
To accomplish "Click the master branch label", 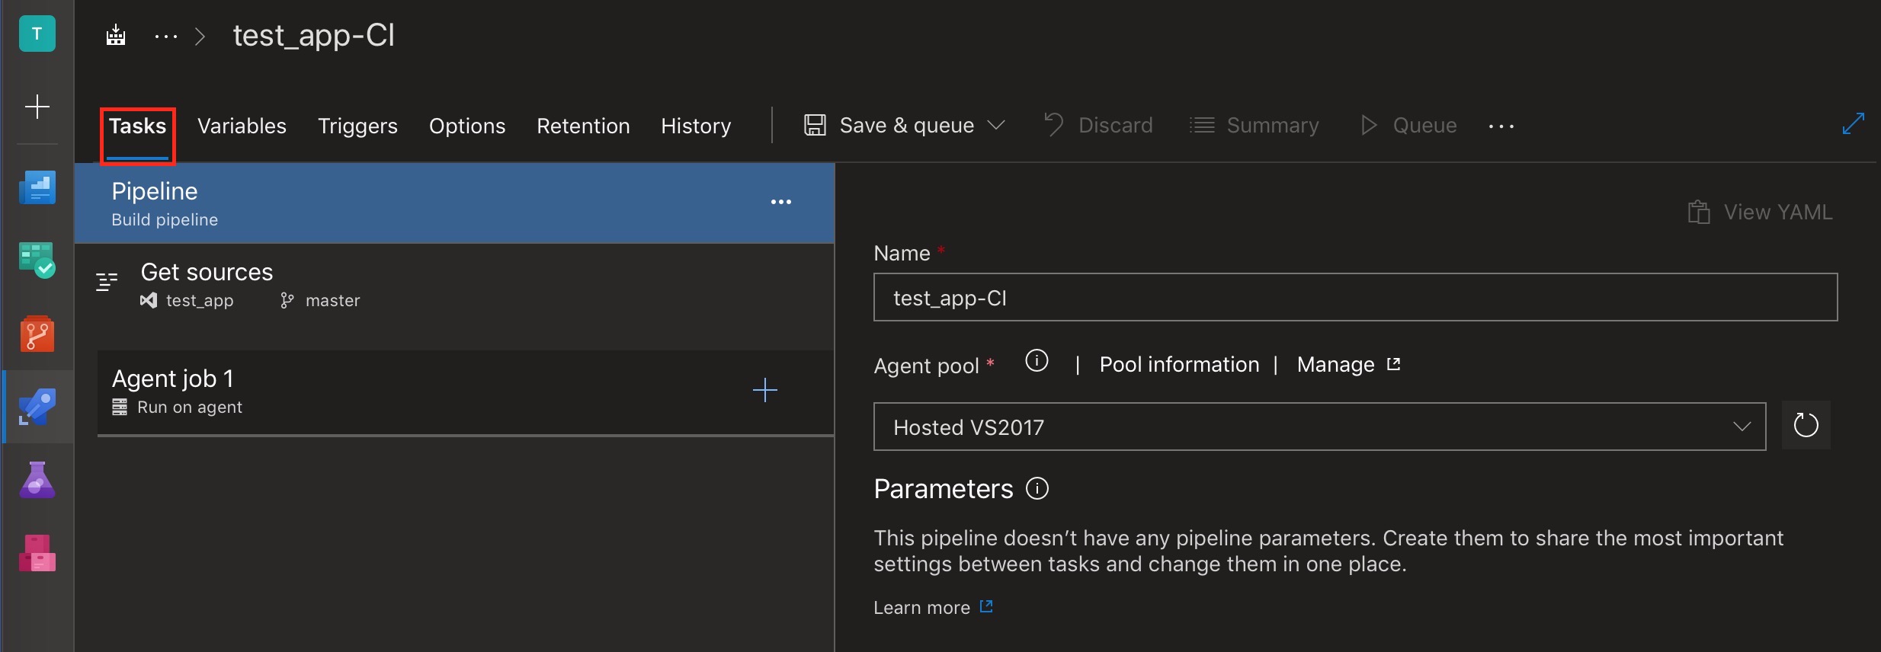I will [x=332, y=301].
